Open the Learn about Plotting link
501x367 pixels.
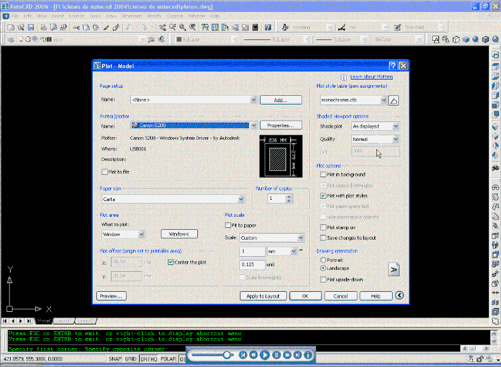point(371,77)
